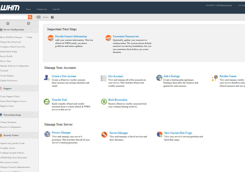This screenshot has height=172, width=245.
Task: Click Log Out in top bar
Action: tap(56, 9)
